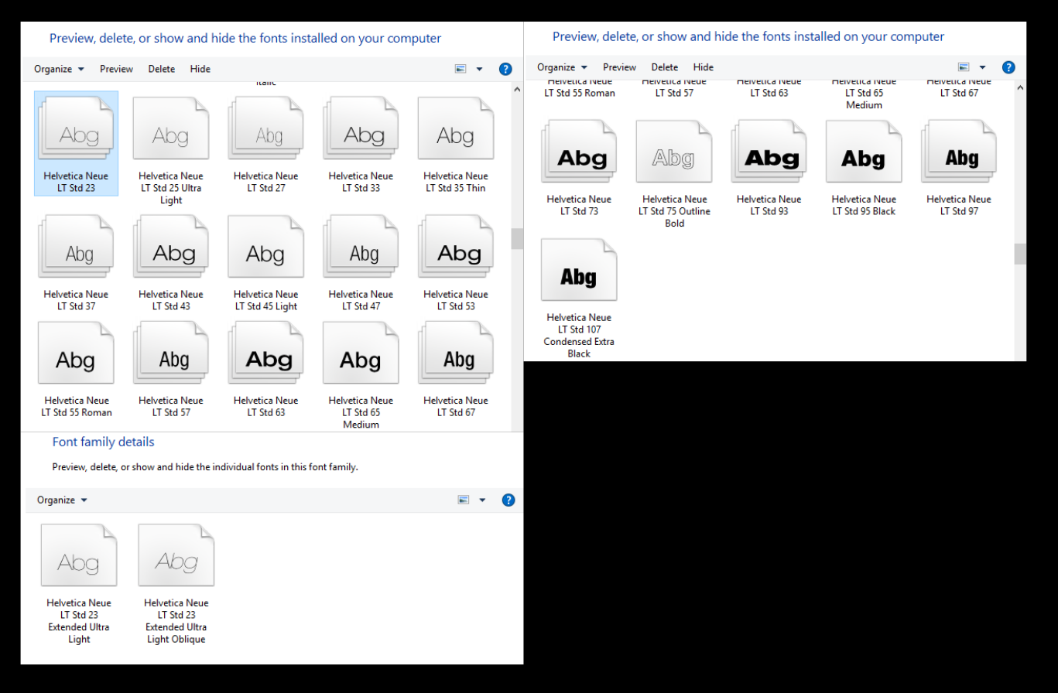Screen dimensions: 1058x693
Task: Select the LT Std 63 font icon in left window
Action: (265, 353)
